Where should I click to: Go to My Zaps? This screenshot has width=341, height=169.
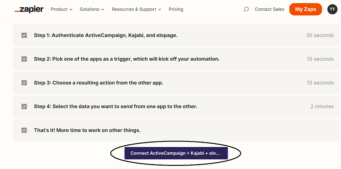pos(306,9)
